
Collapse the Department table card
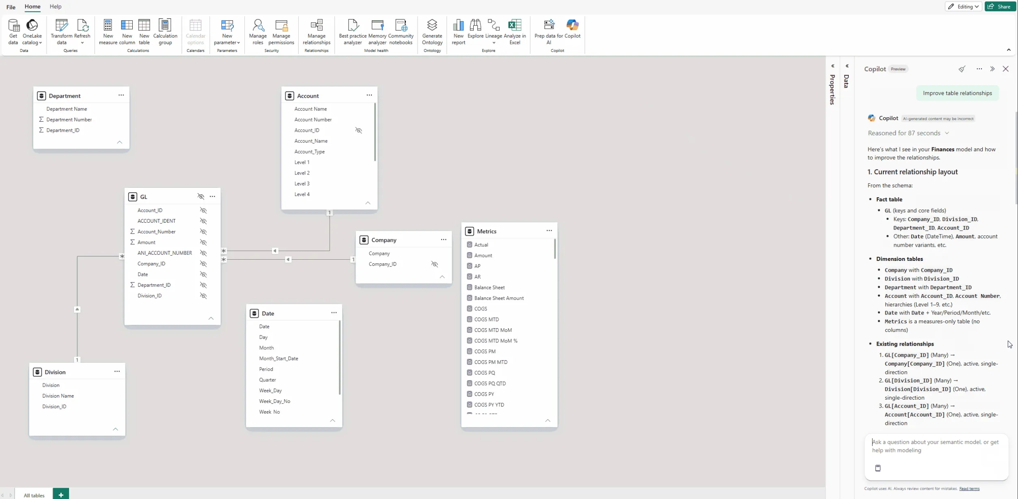coord(119,142)
